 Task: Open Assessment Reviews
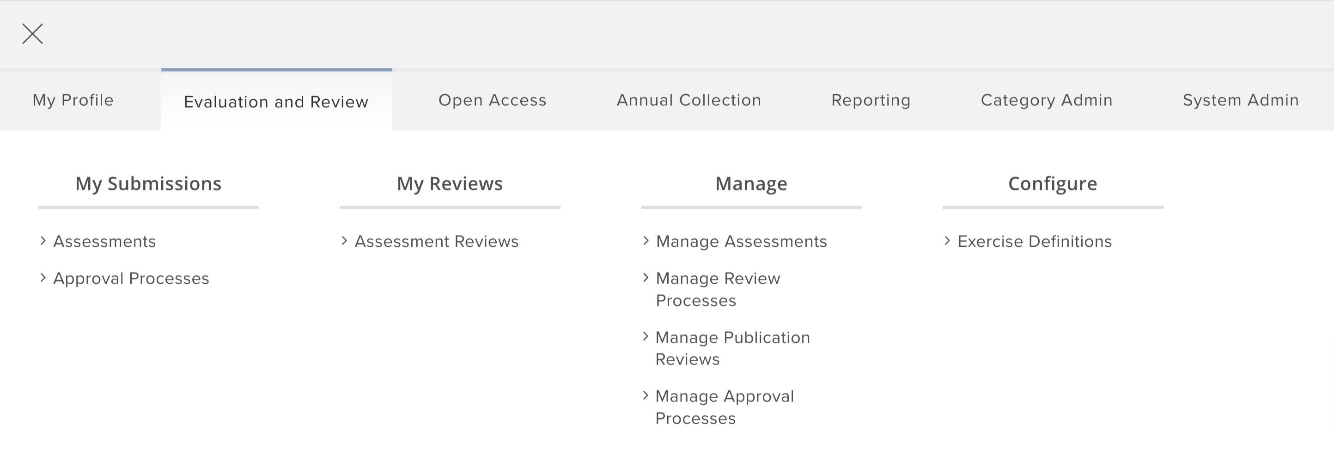(437, 242)
